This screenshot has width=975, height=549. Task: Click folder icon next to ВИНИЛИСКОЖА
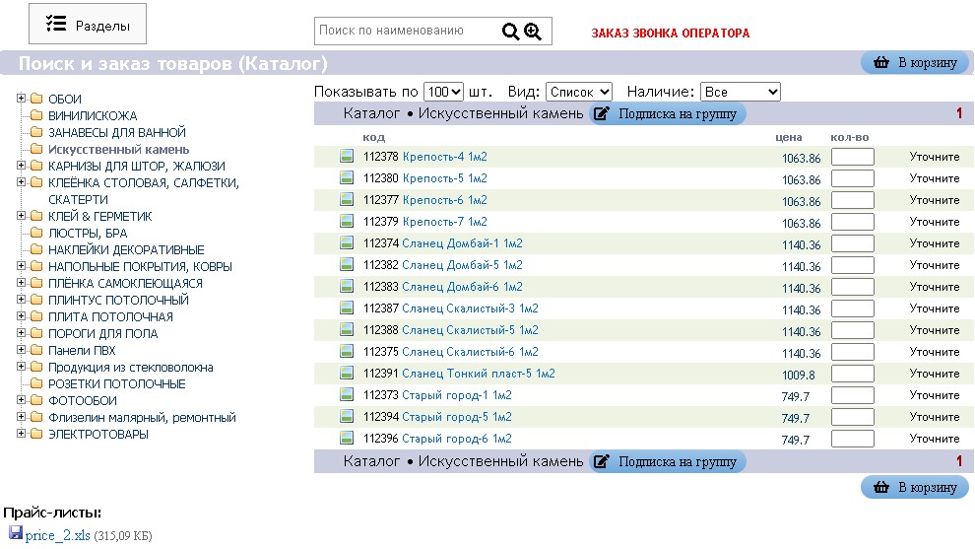point(37,116)
